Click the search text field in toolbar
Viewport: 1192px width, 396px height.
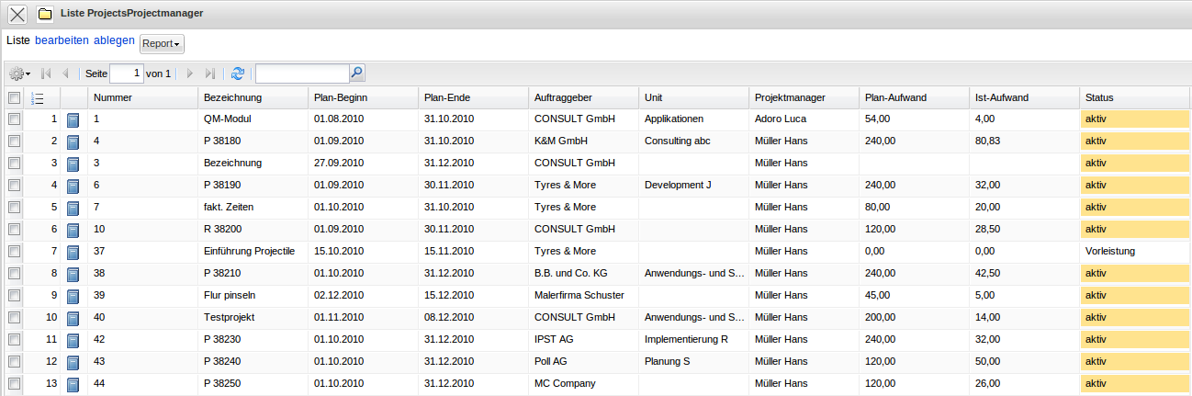[x=302, y=74]
